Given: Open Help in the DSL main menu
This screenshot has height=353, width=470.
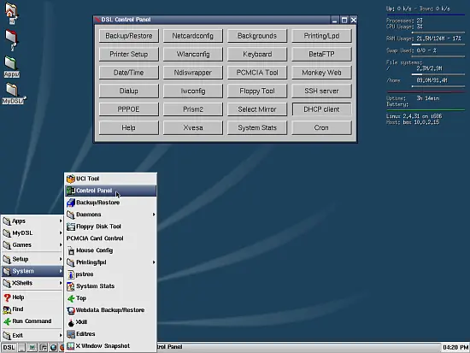Looking at the screenshot, I should point(32,297).
